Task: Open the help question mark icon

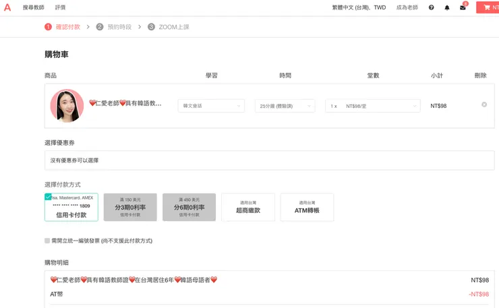Action: click(431, 7)
